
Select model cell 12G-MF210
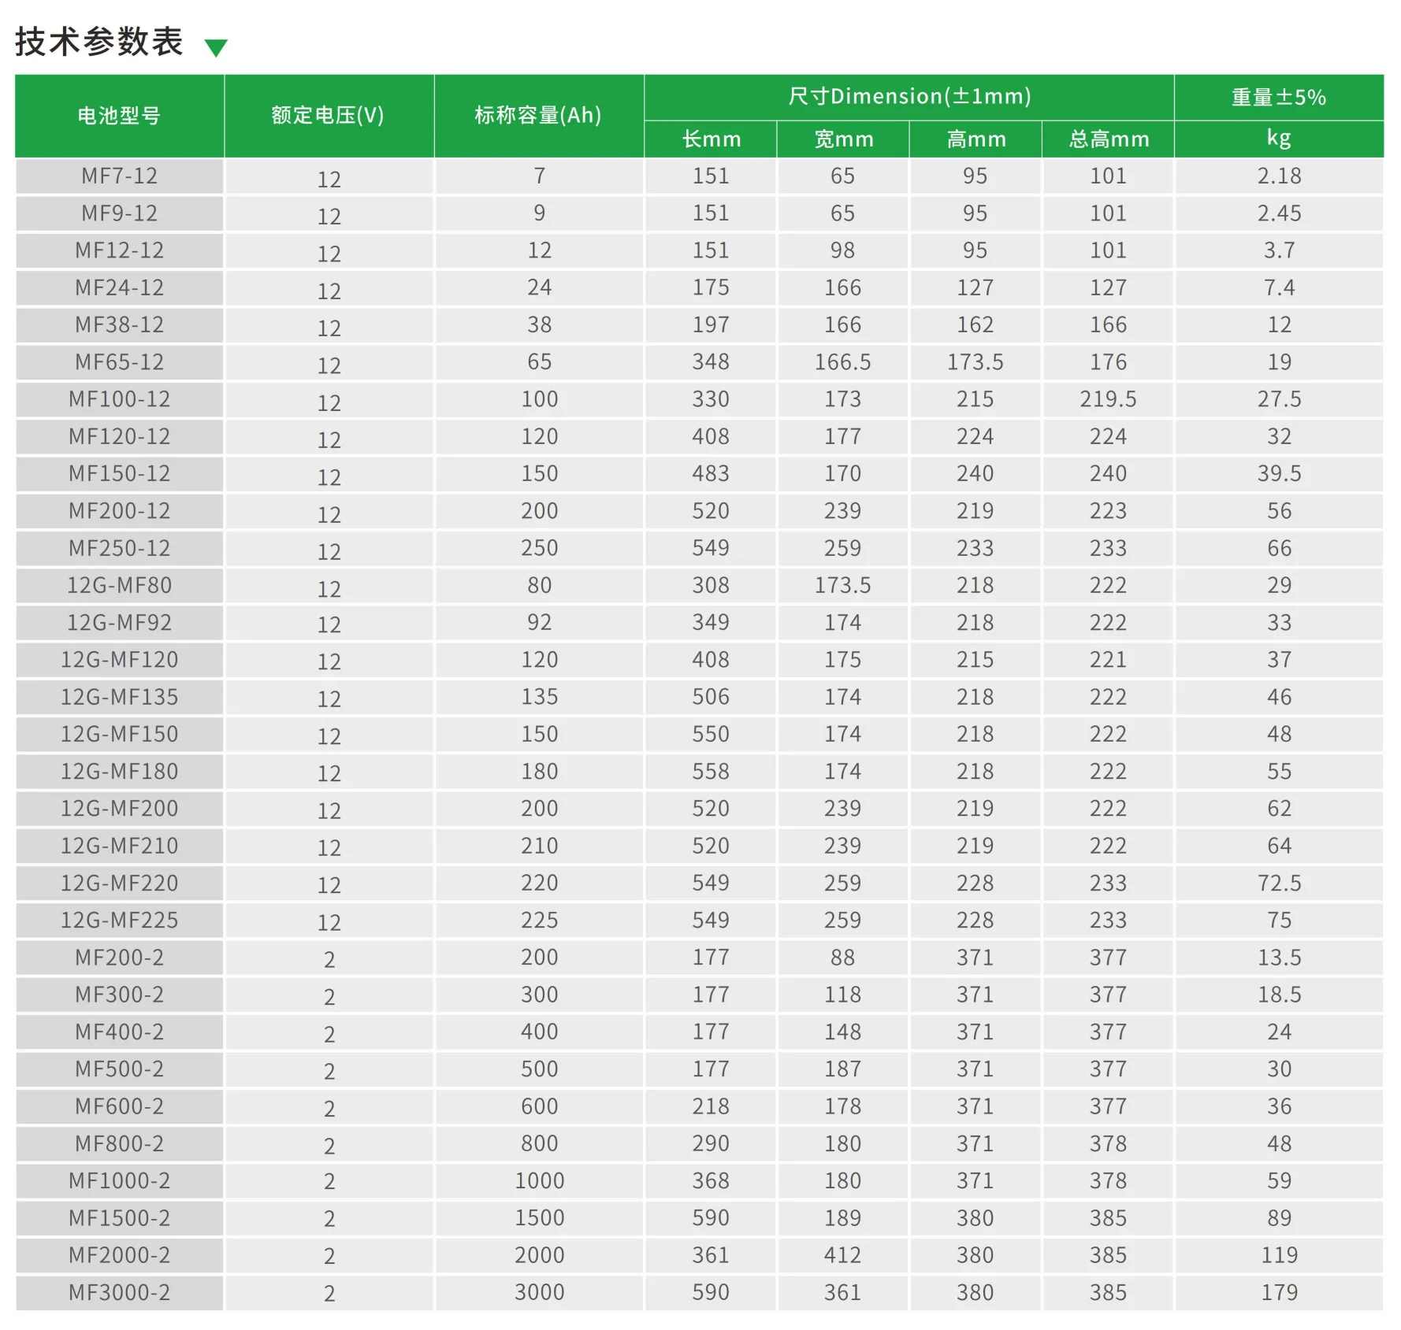click(120, 846)
